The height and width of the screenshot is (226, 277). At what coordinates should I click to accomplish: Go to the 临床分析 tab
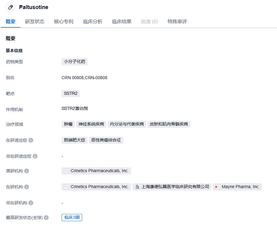coord(93,22)
